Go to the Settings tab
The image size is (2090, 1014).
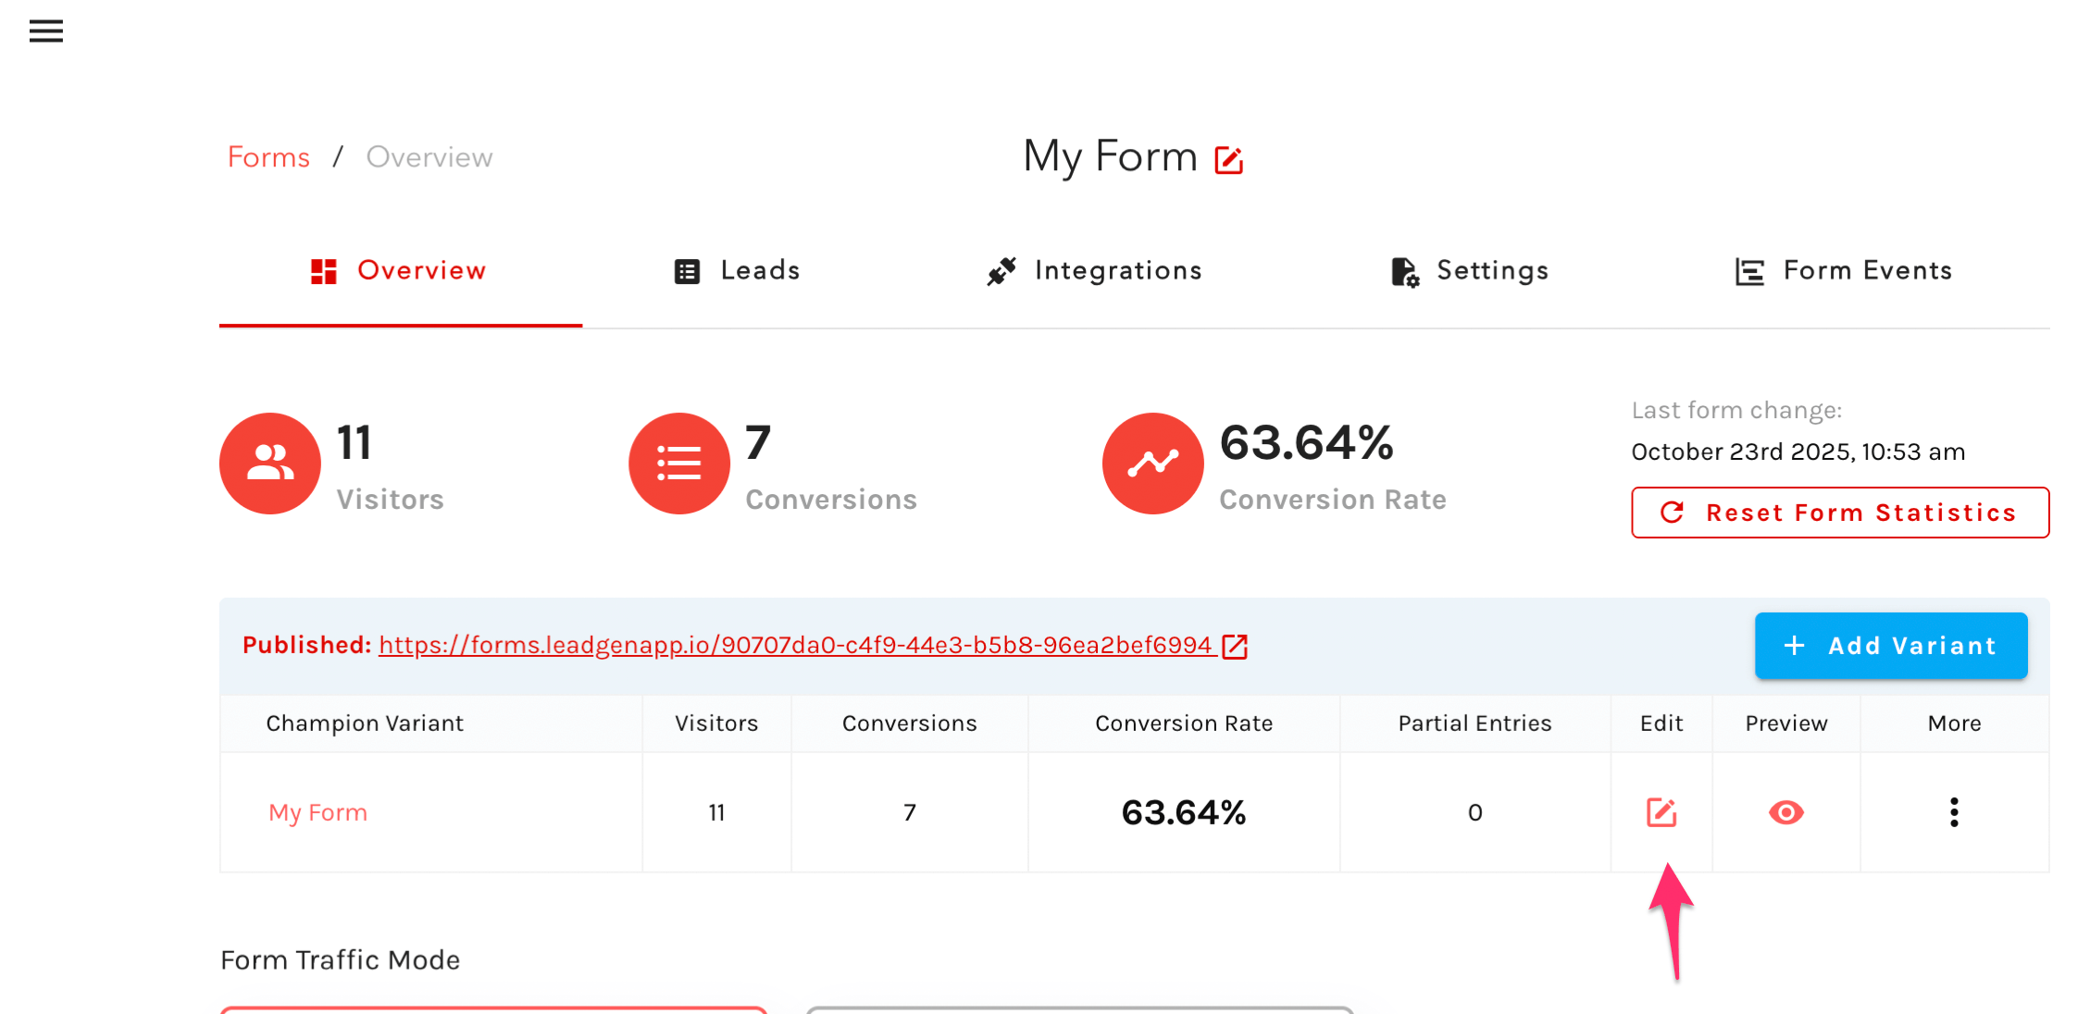tap(1470, 271)
